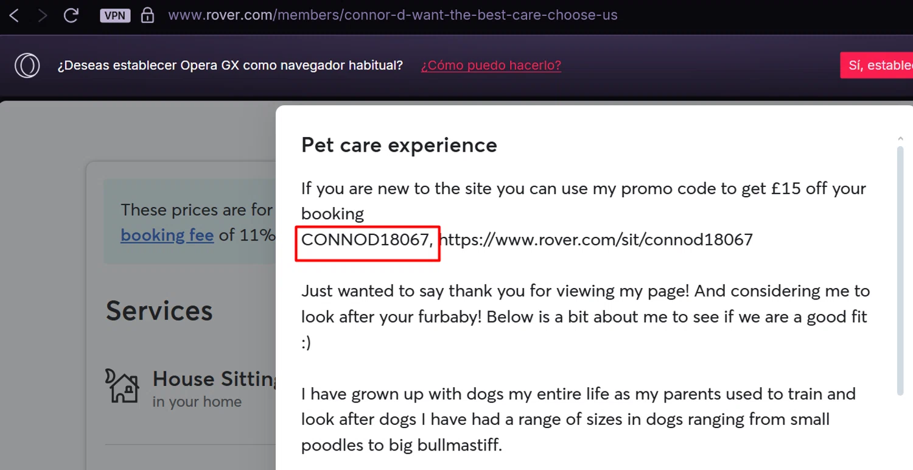Click the "These prices are for" notice
The width and height of the screenshot is (913, 470).
(196, 210)
